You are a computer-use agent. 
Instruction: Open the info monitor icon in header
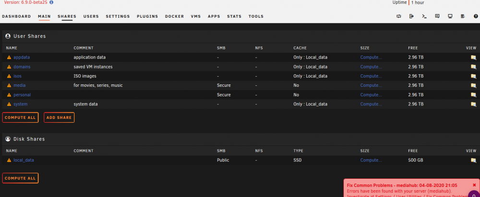[450, 16]
